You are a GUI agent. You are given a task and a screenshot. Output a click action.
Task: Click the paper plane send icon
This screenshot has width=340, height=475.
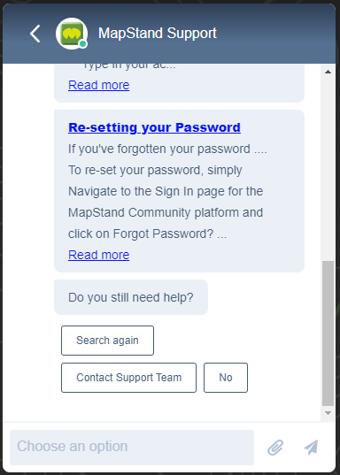[x=312, y=448]
